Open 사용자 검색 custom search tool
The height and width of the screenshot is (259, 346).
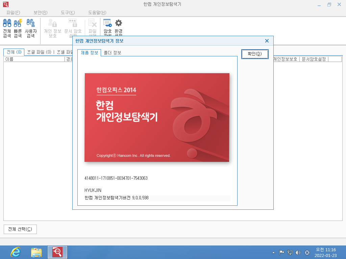pyautogui.click(x=31, y=28)
